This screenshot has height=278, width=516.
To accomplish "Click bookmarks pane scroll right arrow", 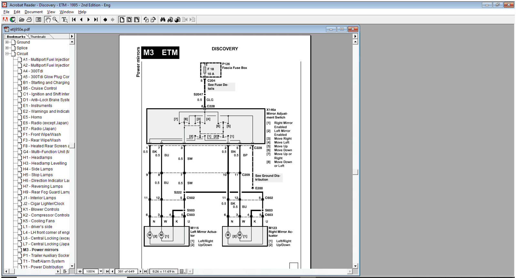I will [x=58, y=271].
